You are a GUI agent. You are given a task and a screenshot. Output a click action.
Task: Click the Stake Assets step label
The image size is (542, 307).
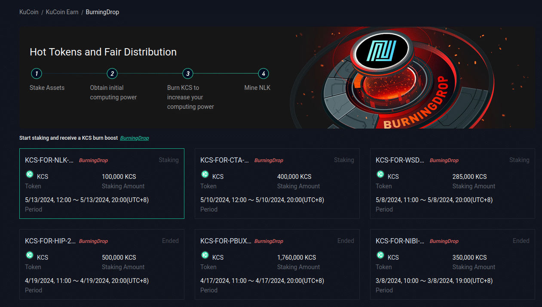coord(47,88)
